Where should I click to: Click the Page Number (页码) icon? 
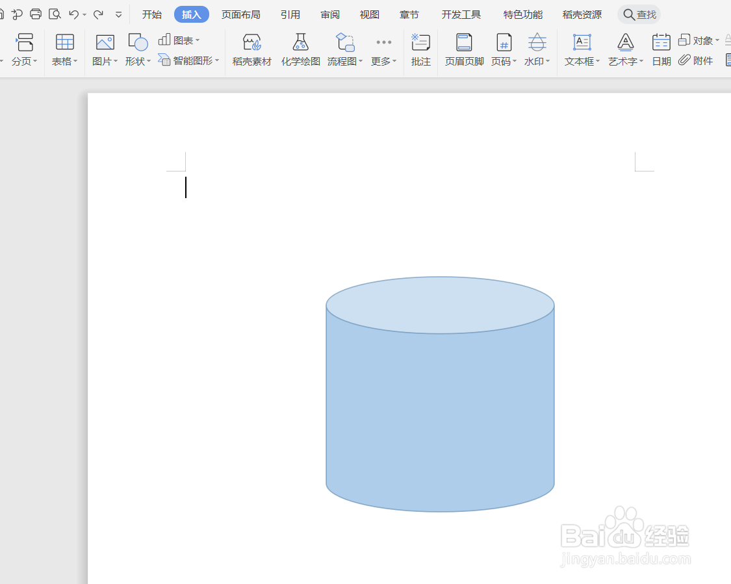[x=504, y=42]
